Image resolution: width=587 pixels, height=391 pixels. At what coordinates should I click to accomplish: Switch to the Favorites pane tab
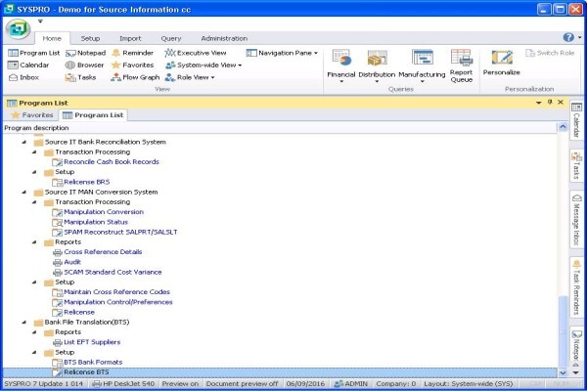point(32,115)
